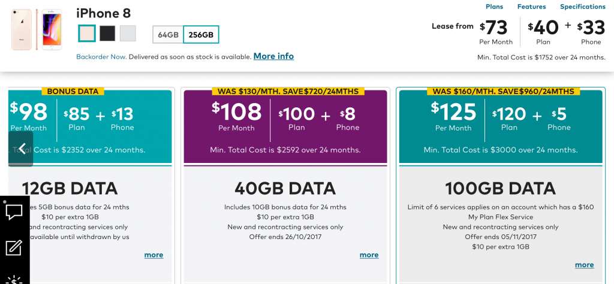Select the silver colour swatch
Image resolution: width=614 pixels, height=284 pixels.
click(128, 33)
